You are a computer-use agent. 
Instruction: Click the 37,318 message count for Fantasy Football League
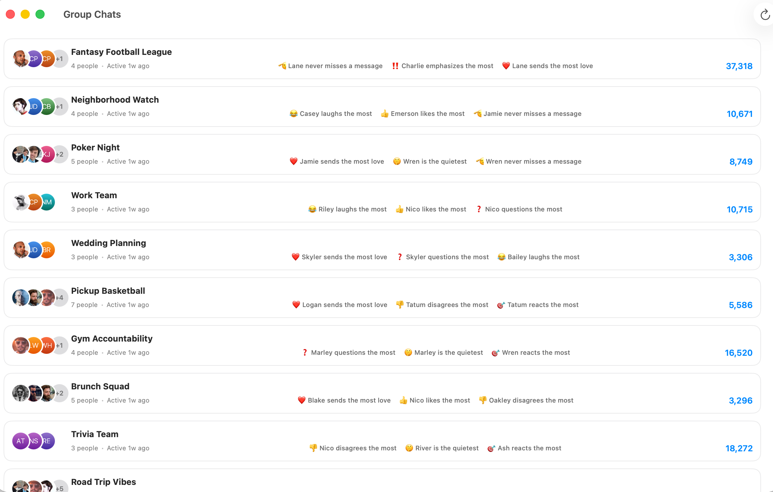[x=739, y=66]
